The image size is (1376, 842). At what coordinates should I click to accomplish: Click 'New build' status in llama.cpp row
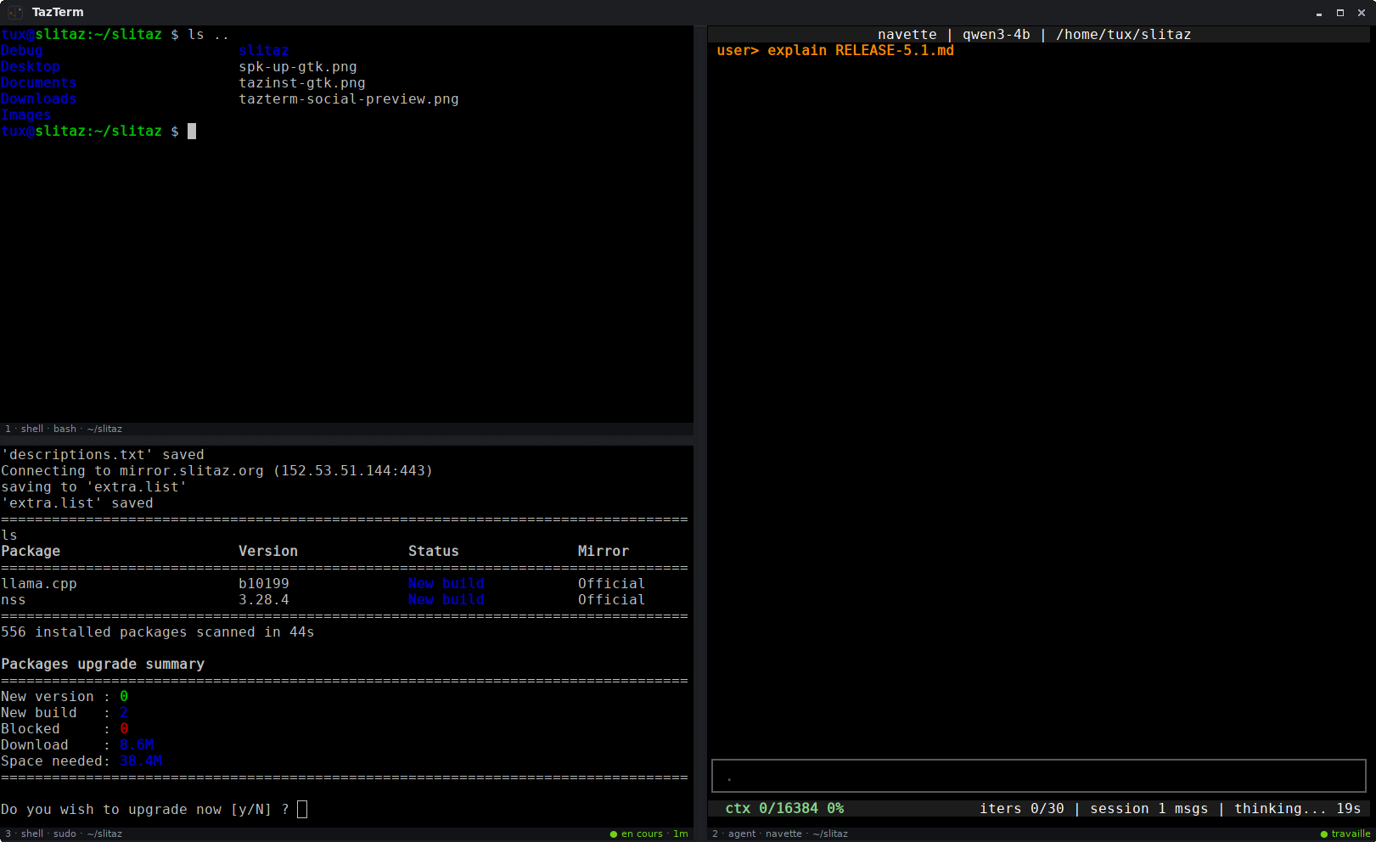(x=446, y=584)
